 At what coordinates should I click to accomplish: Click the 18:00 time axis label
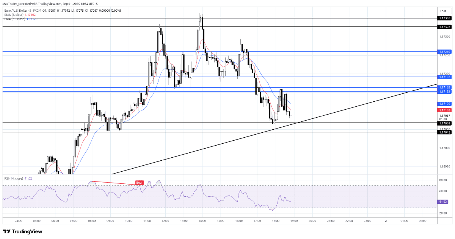(x=276, y=220)
